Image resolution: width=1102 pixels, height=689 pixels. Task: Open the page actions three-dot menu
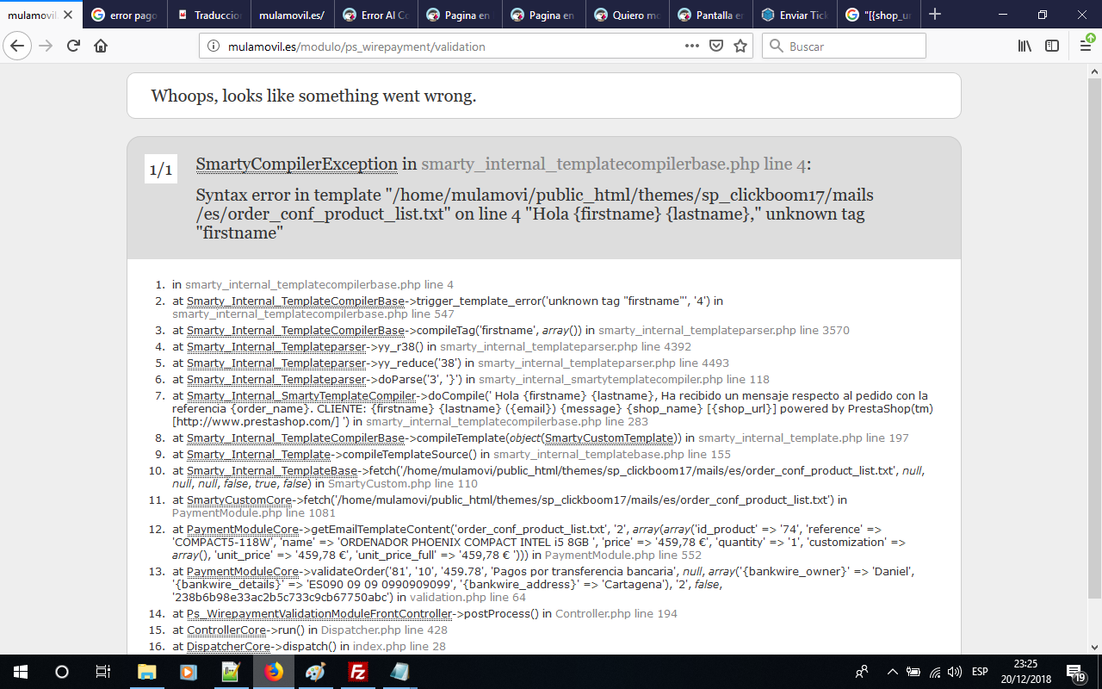click(x=692, y=46)
